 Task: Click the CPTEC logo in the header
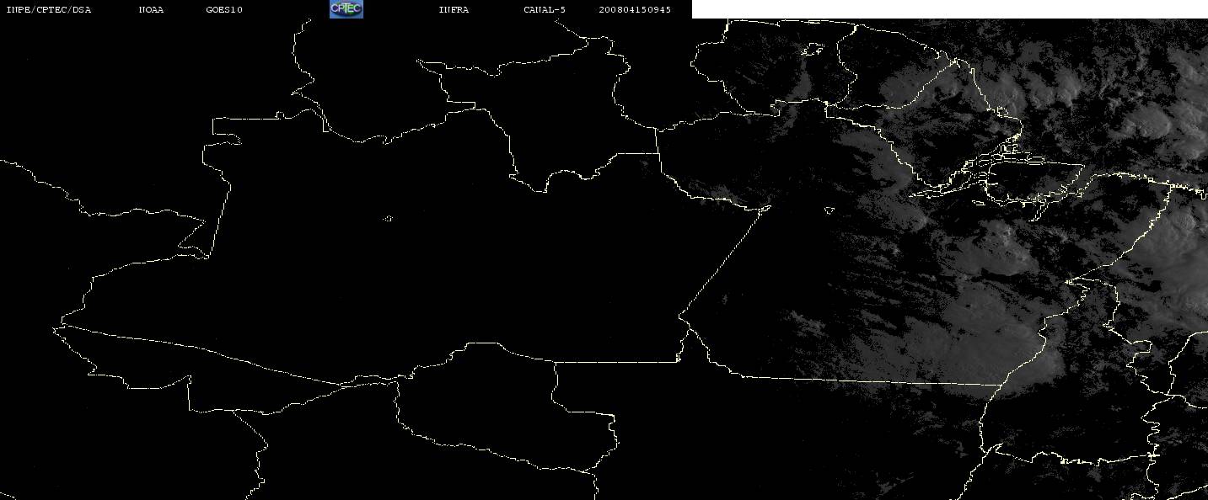346,9
